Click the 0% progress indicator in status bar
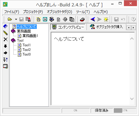 76,111
